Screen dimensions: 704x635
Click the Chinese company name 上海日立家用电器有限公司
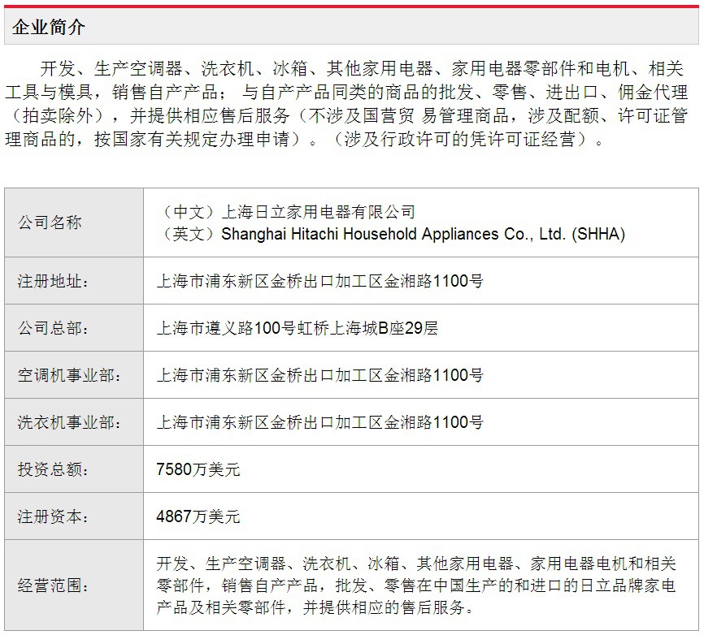click(319, 212)
